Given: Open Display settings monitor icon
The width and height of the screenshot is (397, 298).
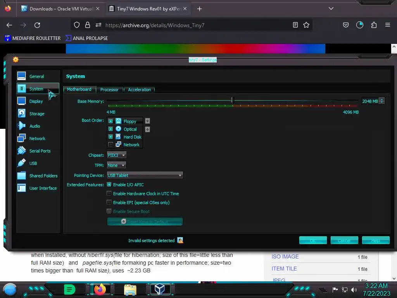Looking at the screenshot, I should 22,101.
